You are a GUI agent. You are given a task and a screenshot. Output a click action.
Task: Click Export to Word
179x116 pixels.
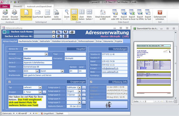(x=124, y=15)
